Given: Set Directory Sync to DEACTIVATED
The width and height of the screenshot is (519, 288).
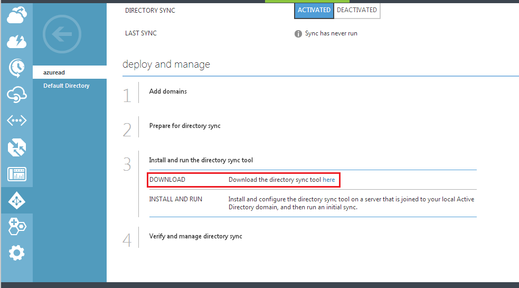Looking at the screenshot, I should pyautogui.click(x=357, y=10).
